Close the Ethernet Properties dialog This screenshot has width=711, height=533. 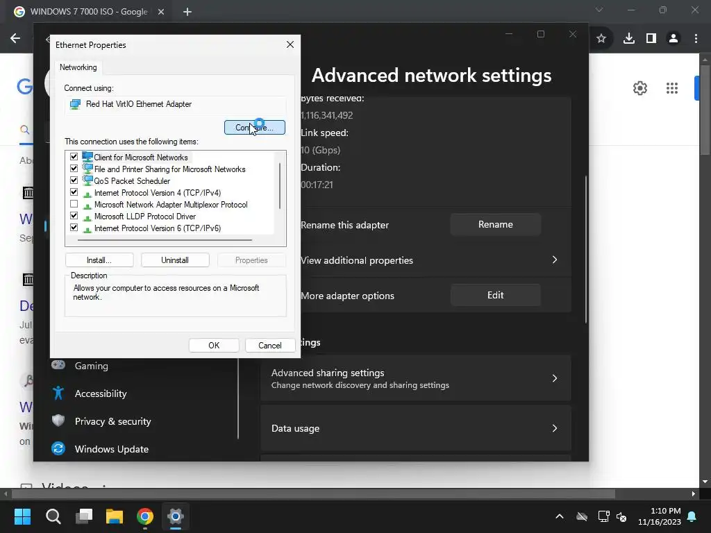pyautogui.click(x=290, y=44)
